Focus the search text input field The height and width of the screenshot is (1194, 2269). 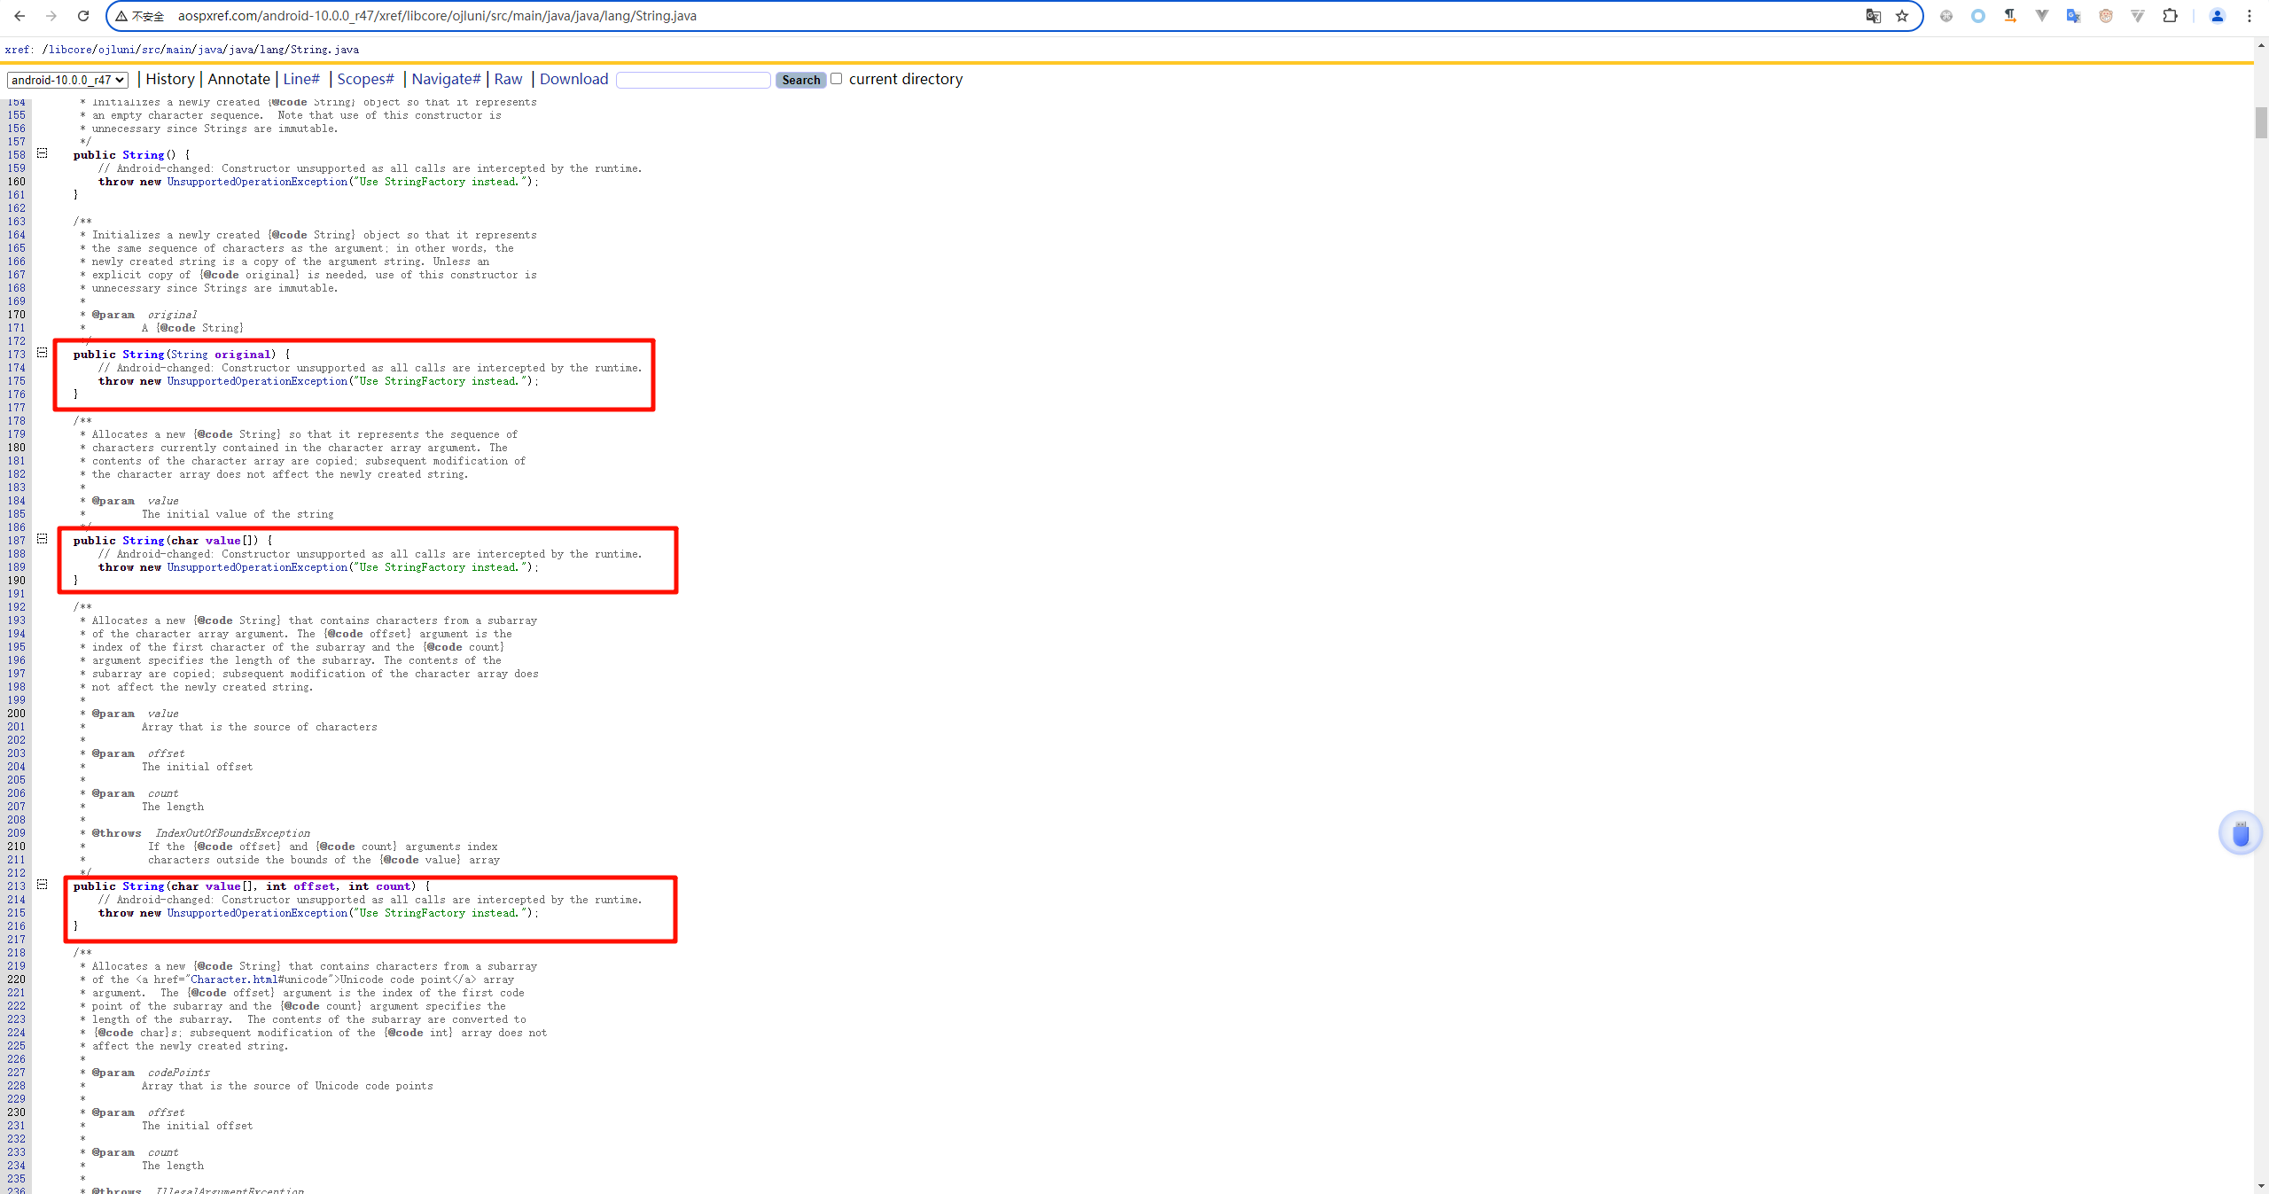pyautogui.click(x=693, y=80)
